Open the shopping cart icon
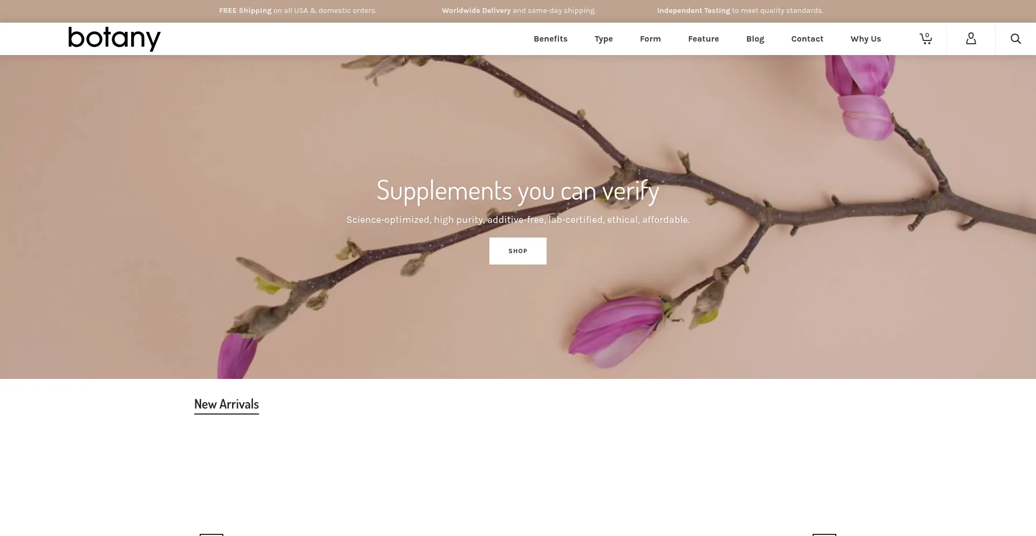This screenshot has width=1036, height=536. coord(926,38)
